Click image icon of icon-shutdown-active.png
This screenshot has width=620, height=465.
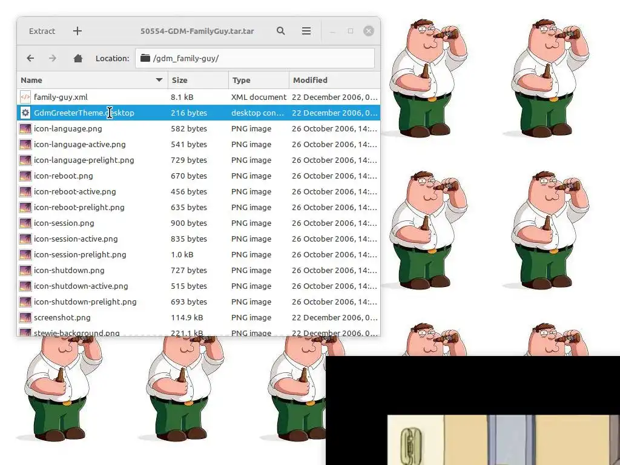pos(25,286)
